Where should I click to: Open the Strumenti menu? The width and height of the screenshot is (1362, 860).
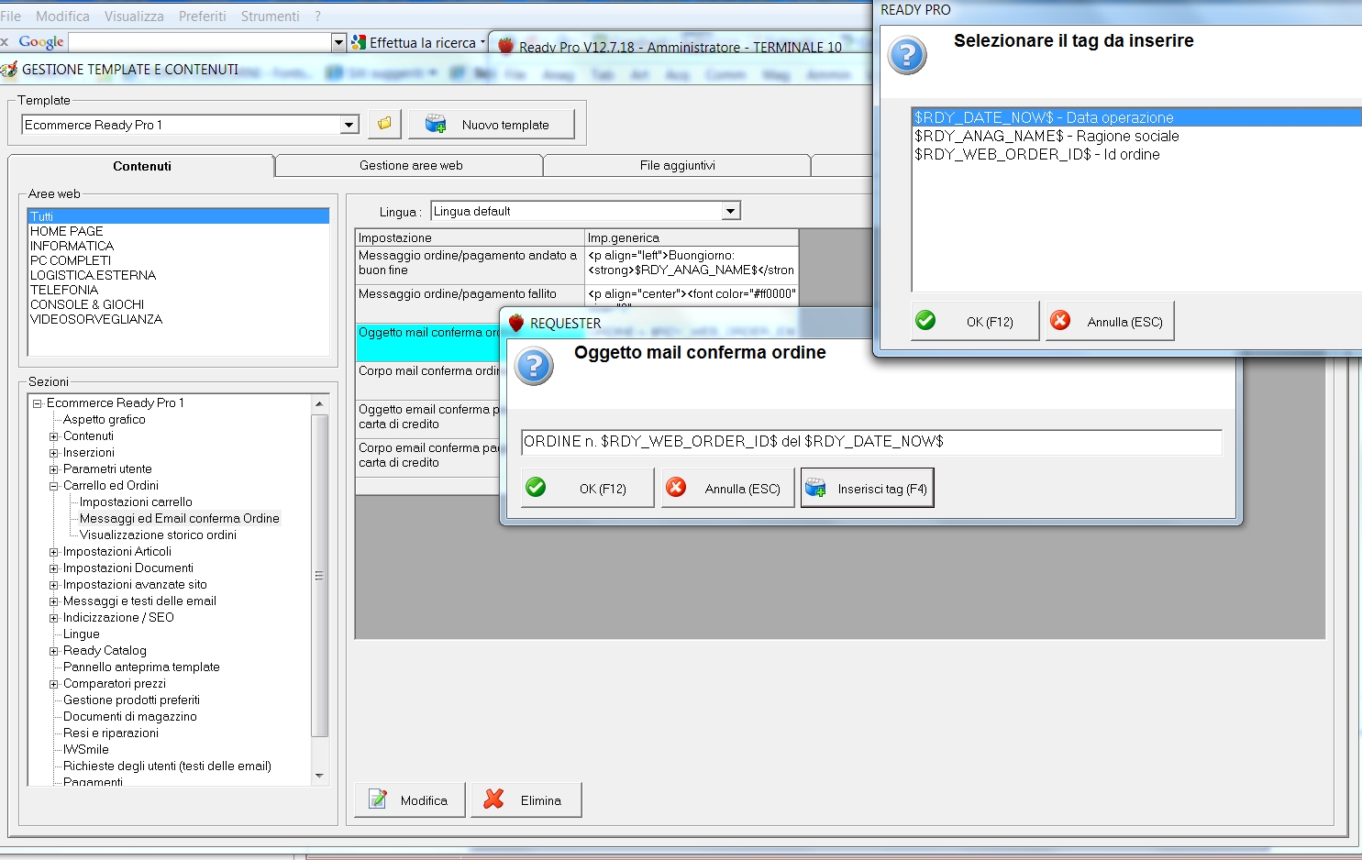pyautogui.click(x=270, y=16)
